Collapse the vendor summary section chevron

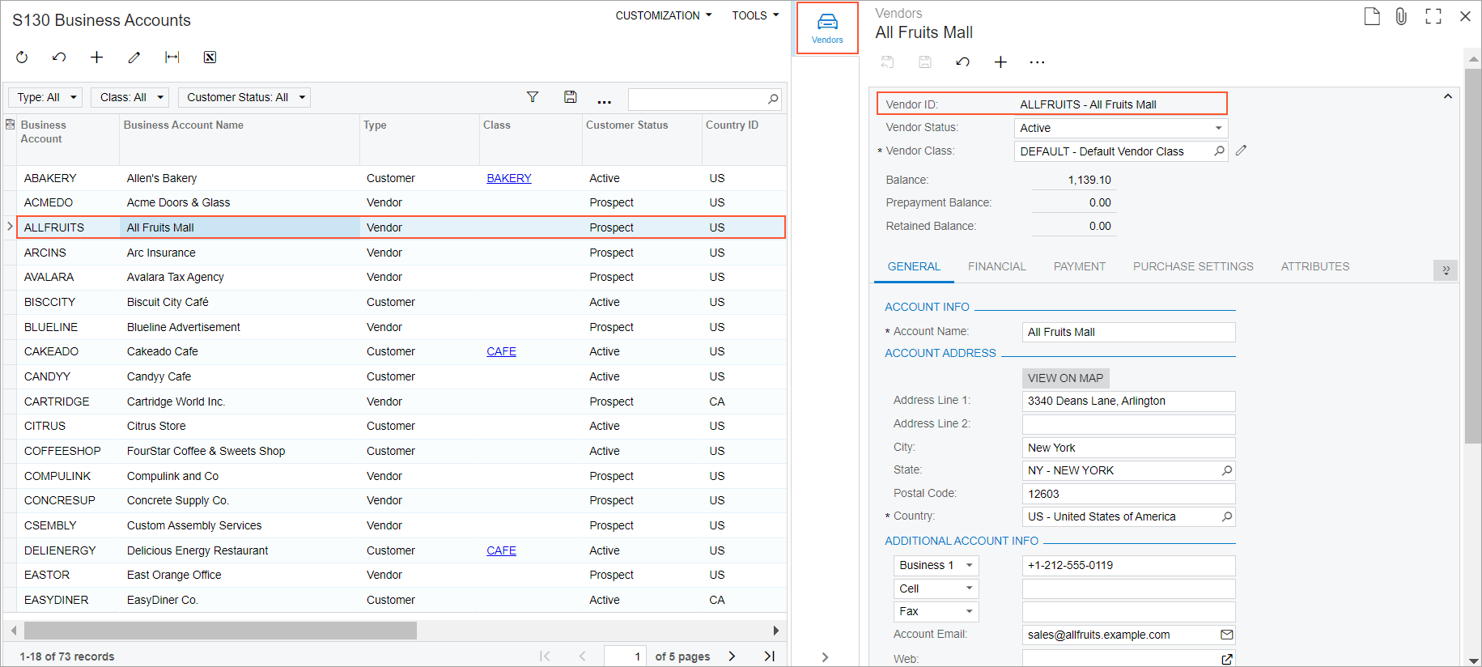tap(1447, 97)
